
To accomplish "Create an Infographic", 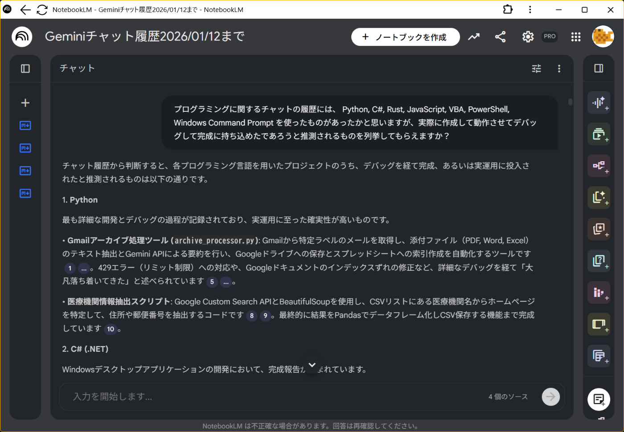I will (x=599, y=293).
